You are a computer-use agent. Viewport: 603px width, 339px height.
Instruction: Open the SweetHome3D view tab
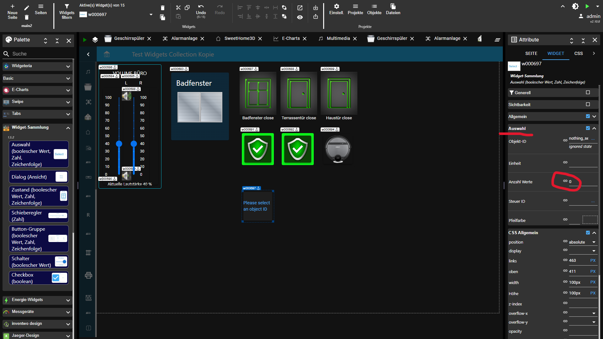pos(239,38)
